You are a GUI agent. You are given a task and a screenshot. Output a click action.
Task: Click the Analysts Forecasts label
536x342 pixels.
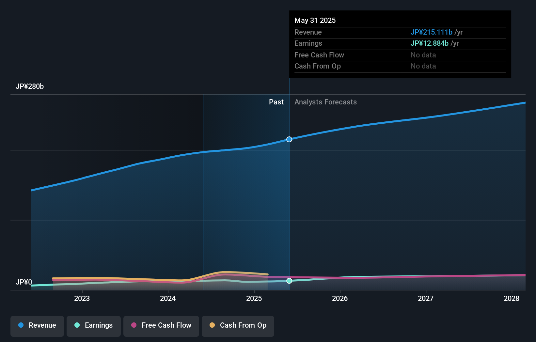coord(325,102)
